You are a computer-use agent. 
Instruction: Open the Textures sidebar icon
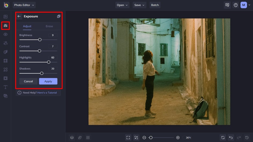tap(5, 96)
